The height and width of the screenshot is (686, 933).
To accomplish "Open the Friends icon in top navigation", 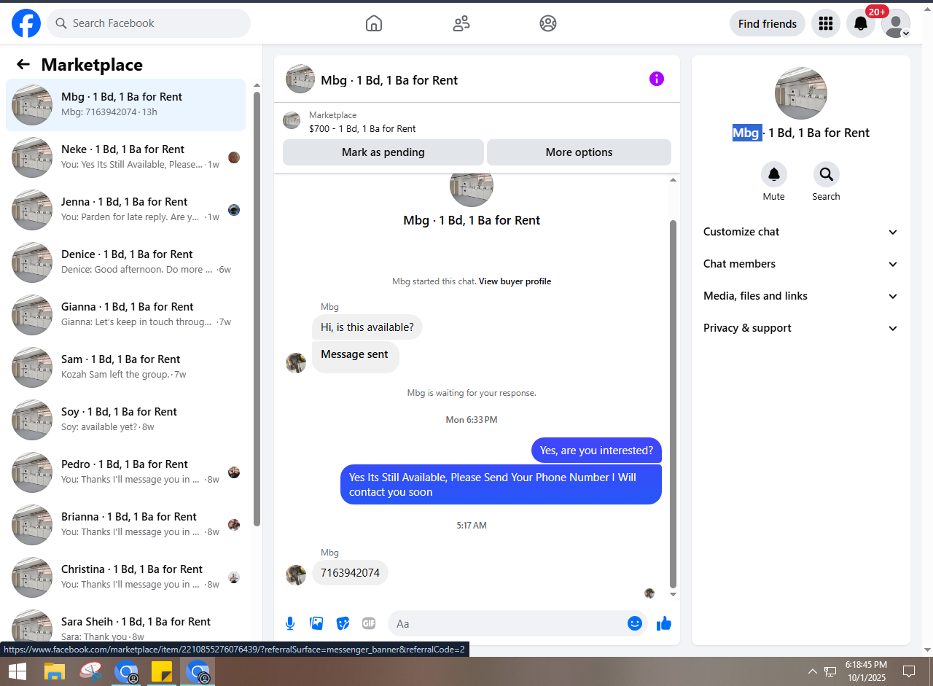I will point(461,23).
